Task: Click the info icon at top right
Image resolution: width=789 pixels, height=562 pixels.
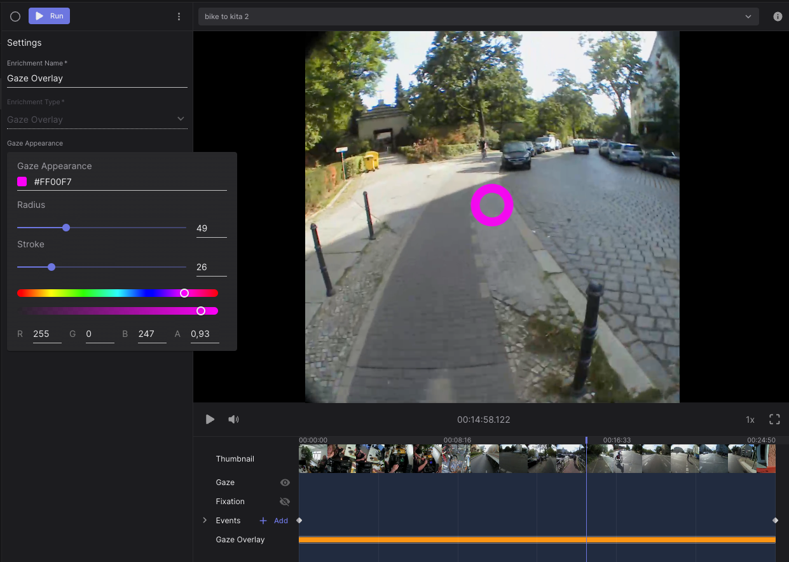Action: pyautogui.click(x=778, y=17)
